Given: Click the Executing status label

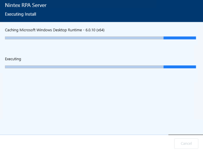Looking at the screenshot, I should (x=13, y=59).
